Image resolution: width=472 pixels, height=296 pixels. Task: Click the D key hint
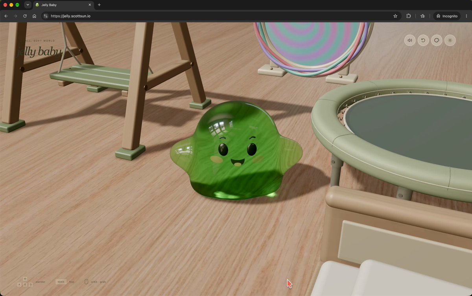click(x=31, y=284)
